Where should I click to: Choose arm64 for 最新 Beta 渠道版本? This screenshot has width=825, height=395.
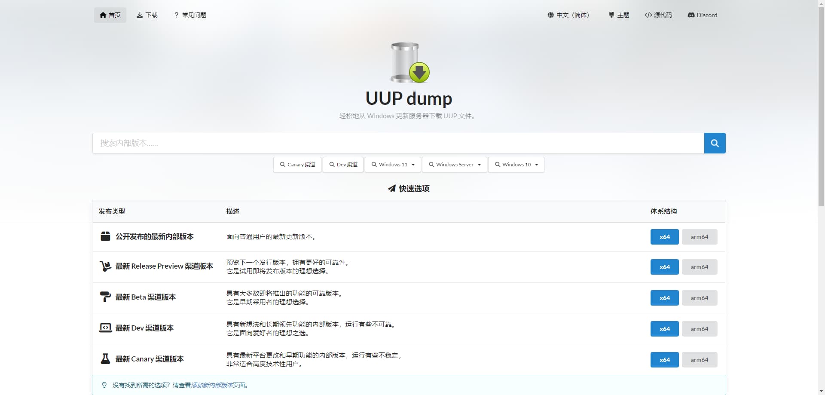(x=700, y=298)
